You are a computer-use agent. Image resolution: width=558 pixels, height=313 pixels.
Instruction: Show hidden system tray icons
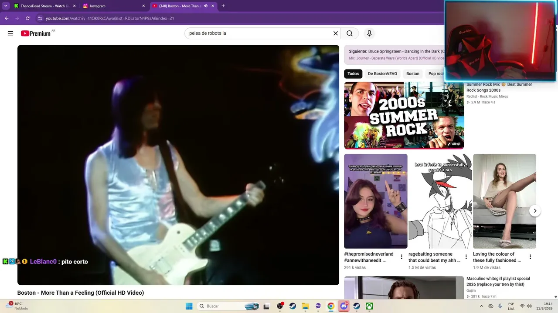point(481,306)
